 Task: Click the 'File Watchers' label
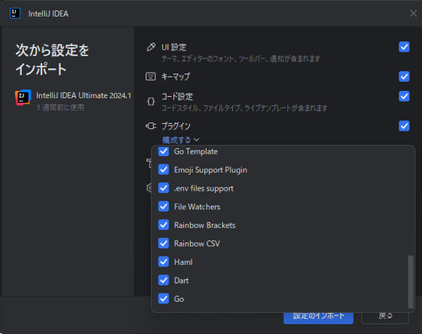pos(197,207)
